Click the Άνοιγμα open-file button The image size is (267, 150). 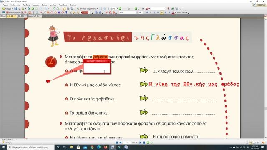coord(7,9)
